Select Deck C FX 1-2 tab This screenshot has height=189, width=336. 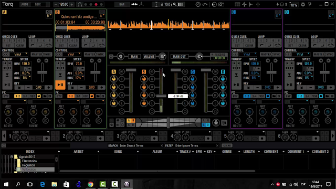(x=247, y=96)
